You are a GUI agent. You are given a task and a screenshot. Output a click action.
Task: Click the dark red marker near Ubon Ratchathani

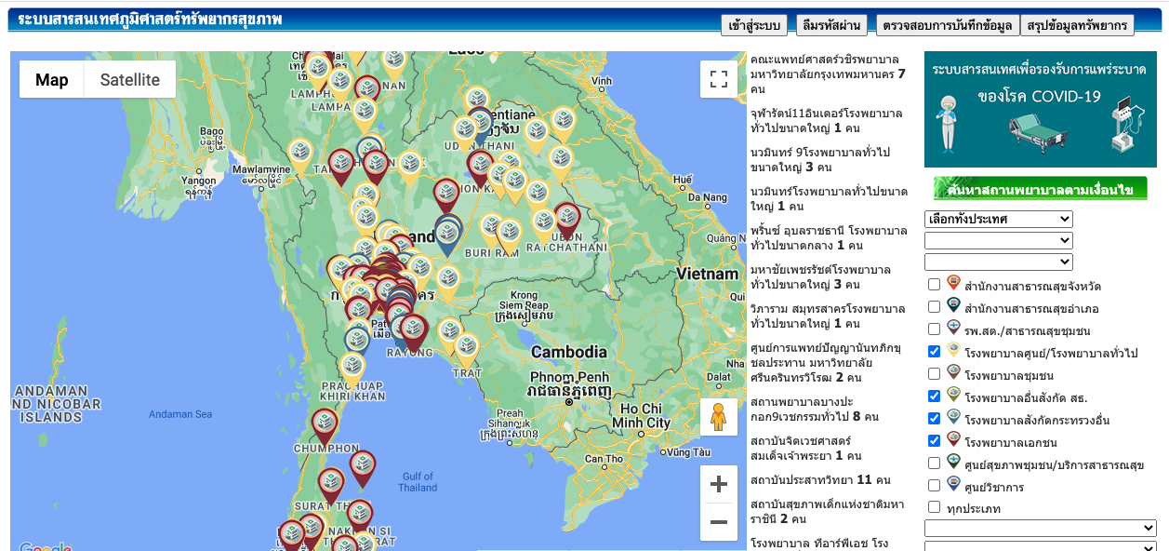[x=566, y=219]
